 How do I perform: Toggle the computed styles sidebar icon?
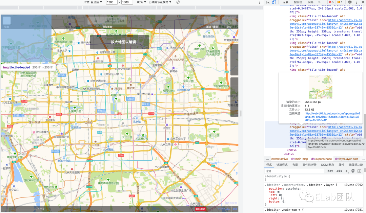click(x=359, y=171)
